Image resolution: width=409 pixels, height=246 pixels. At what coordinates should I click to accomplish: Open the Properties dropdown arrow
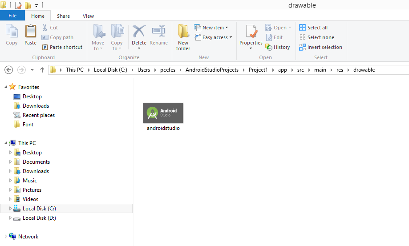coord(251,48)
